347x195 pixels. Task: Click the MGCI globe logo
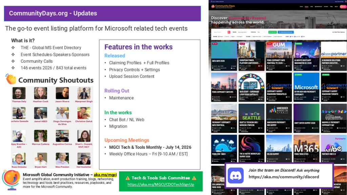[11, 179]
